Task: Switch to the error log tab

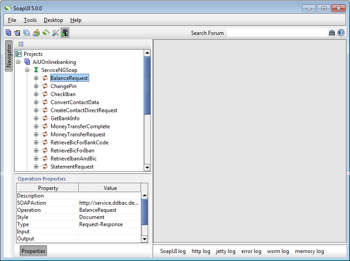Action: pos(251,251)
